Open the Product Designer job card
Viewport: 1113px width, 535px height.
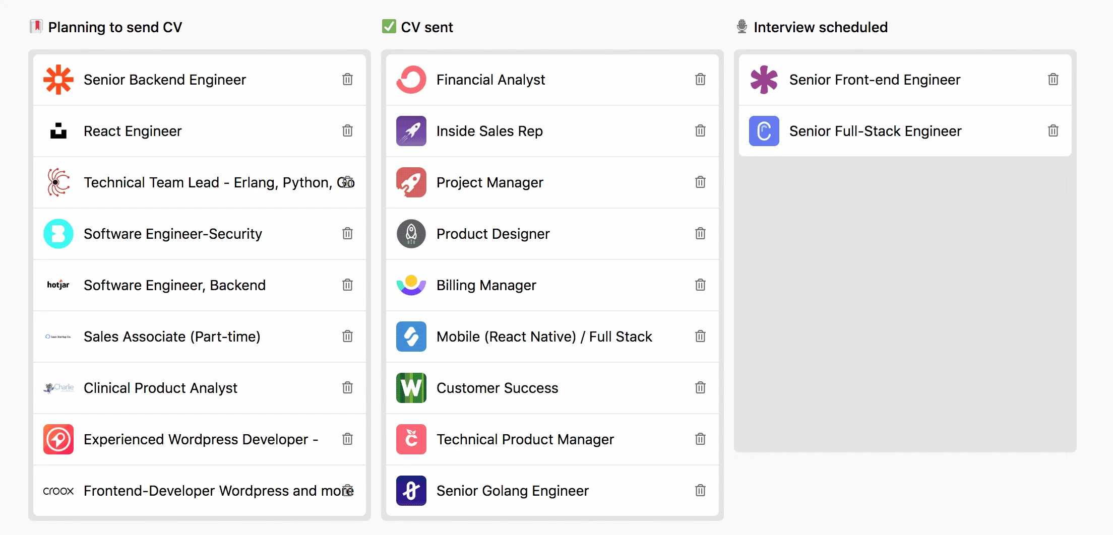pyautogui.click(x=492, y=234)
